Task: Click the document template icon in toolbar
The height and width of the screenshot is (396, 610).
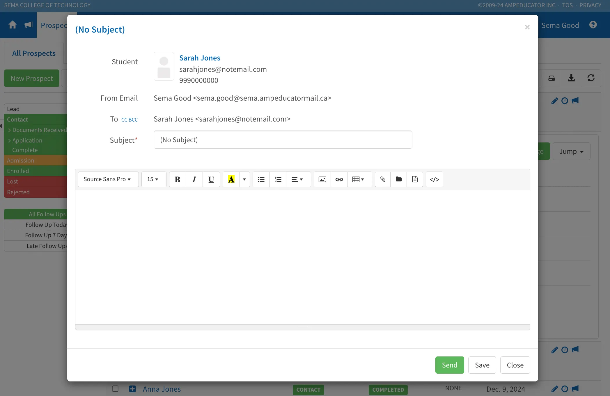Action: 415,179
